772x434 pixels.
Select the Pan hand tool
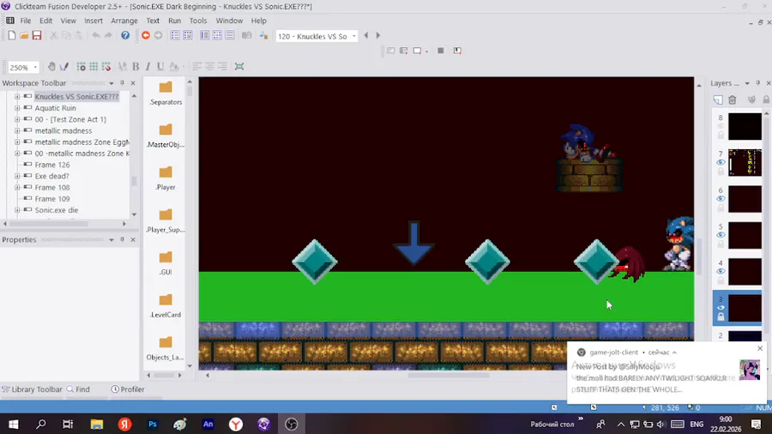(51, 66)
